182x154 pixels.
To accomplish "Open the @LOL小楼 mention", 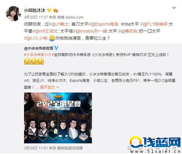I will pyautogui.click(x=37, y=38).
